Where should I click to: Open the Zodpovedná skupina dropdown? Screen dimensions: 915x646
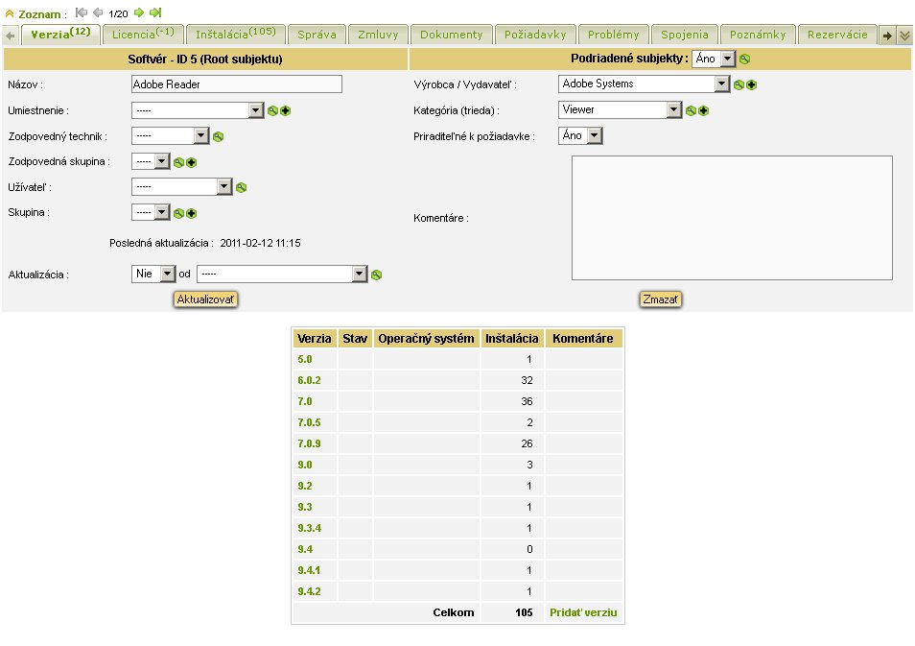click(x=151, y=161)
